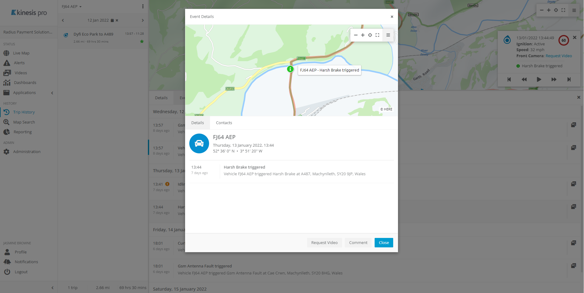
Task: Go to the next day arrow
Action: click(x=142, y=20)
